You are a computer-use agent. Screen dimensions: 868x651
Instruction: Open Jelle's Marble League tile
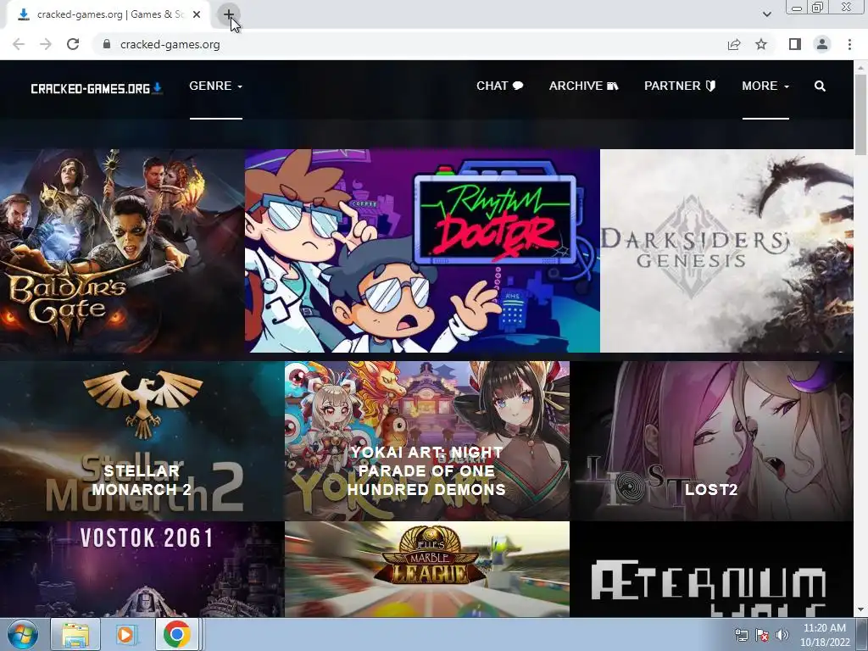[x=427, y=569]
